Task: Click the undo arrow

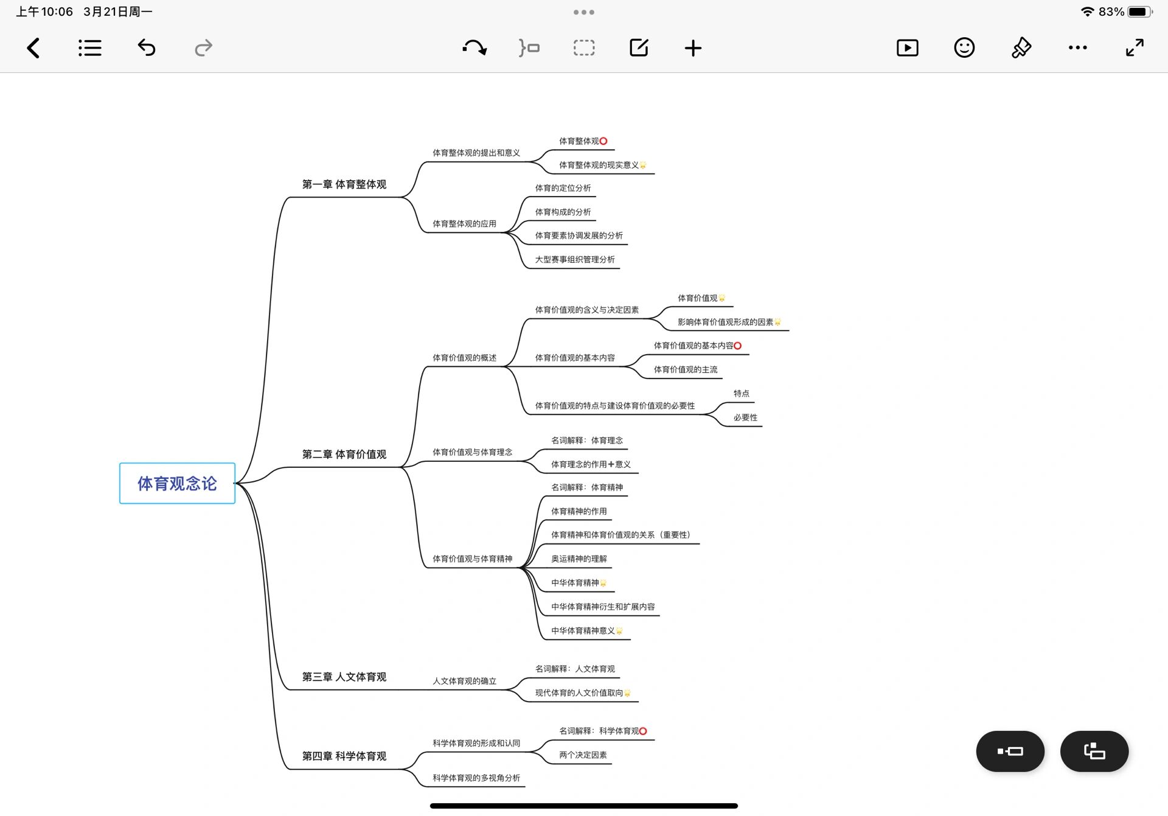Action: pos(147,47)
